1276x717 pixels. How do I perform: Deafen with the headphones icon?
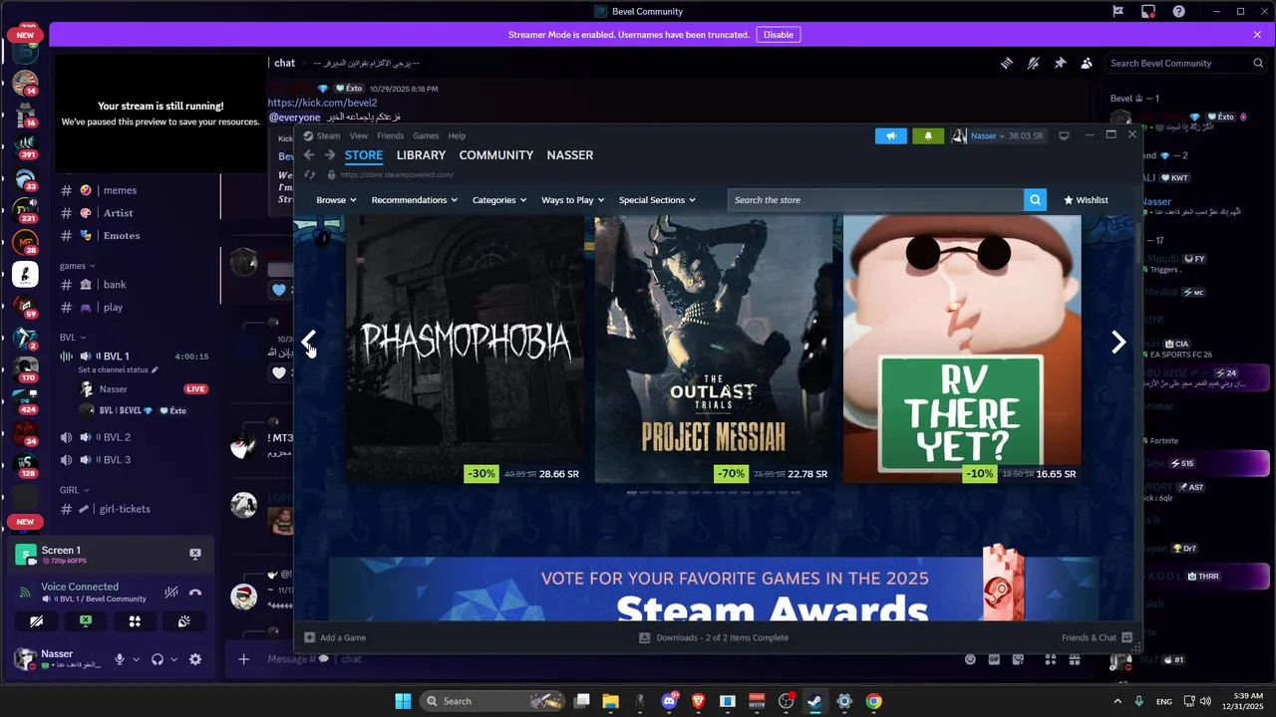158,659
